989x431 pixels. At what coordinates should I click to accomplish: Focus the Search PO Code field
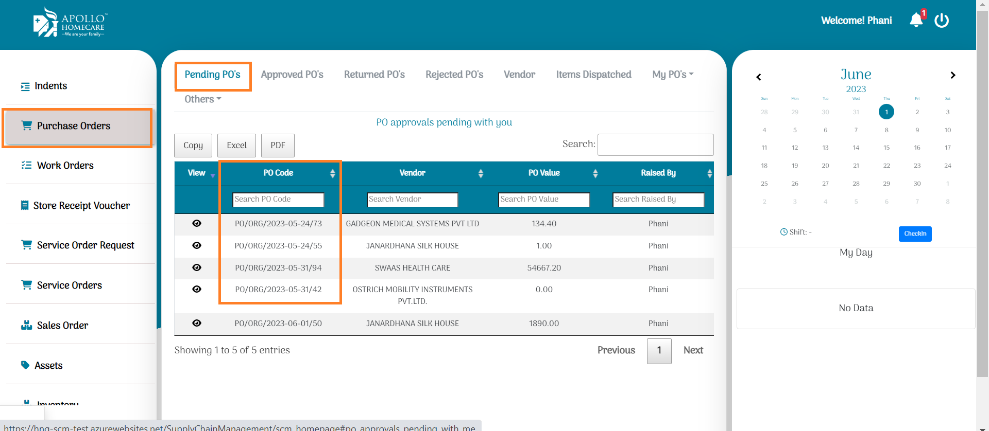pyautogui.click(x=278, y=200)
